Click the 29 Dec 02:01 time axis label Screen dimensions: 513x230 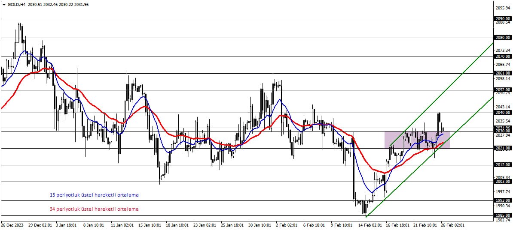point(40,225)
